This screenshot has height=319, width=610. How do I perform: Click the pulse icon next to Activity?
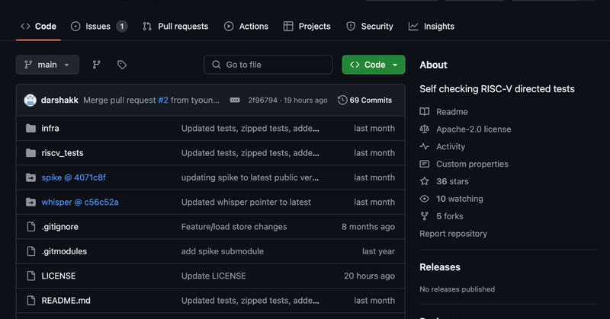tap(425, 146)
